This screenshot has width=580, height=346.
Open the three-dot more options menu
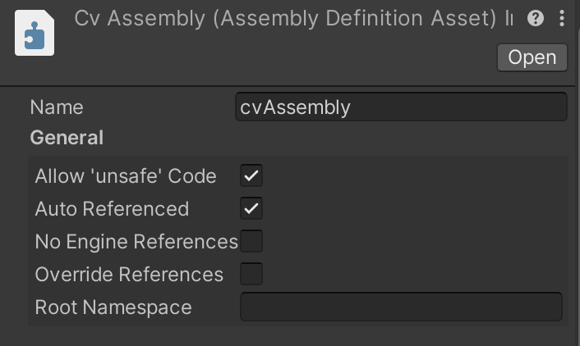pos(562,18)
